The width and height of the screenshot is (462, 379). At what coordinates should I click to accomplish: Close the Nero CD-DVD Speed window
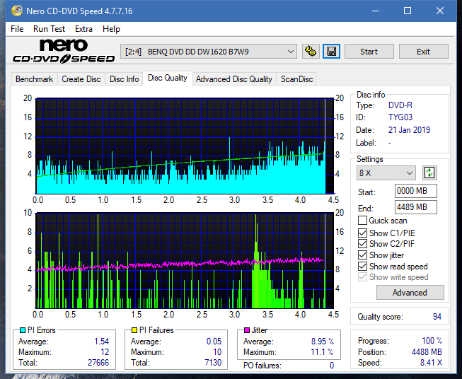[440, 11]
